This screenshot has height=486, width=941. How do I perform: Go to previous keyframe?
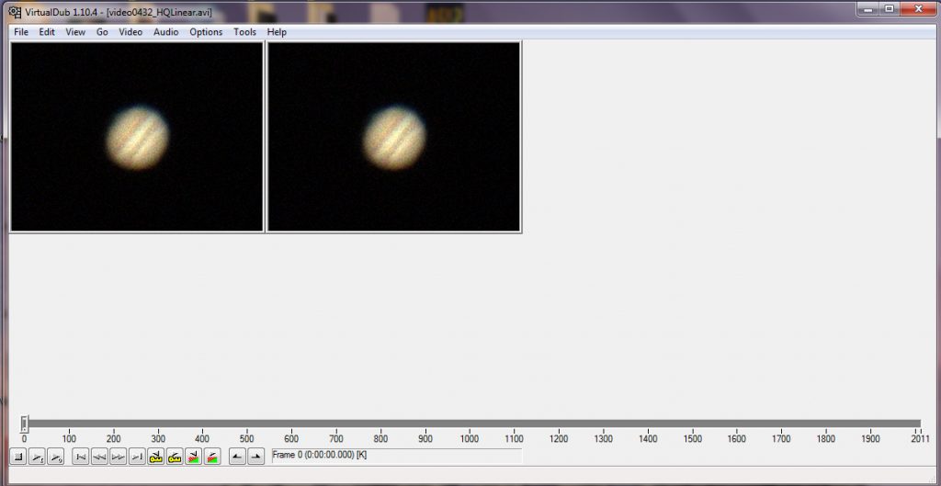156,458
